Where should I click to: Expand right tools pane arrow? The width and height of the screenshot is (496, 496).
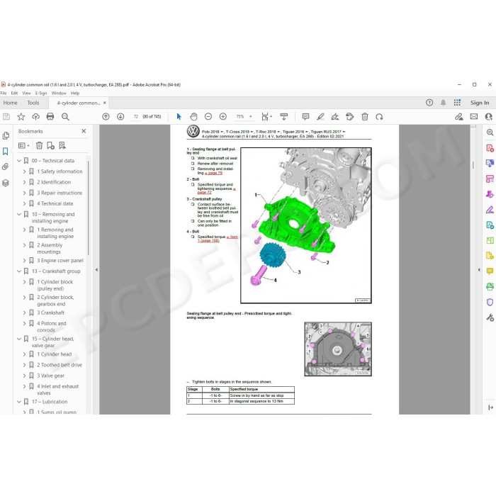point(479,270)
